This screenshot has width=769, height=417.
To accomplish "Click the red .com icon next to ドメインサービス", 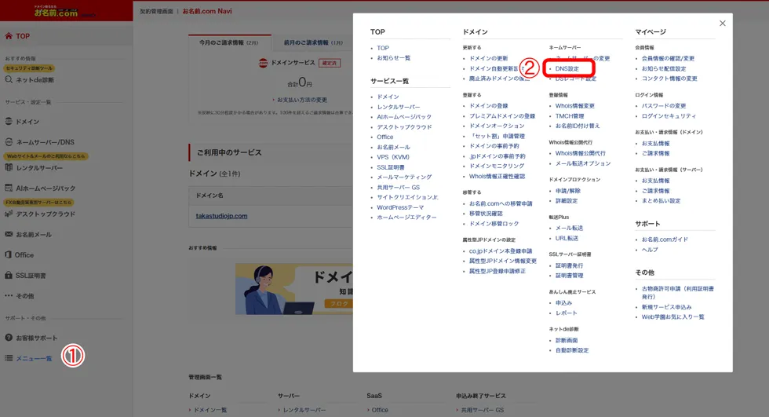I will 264,63.
